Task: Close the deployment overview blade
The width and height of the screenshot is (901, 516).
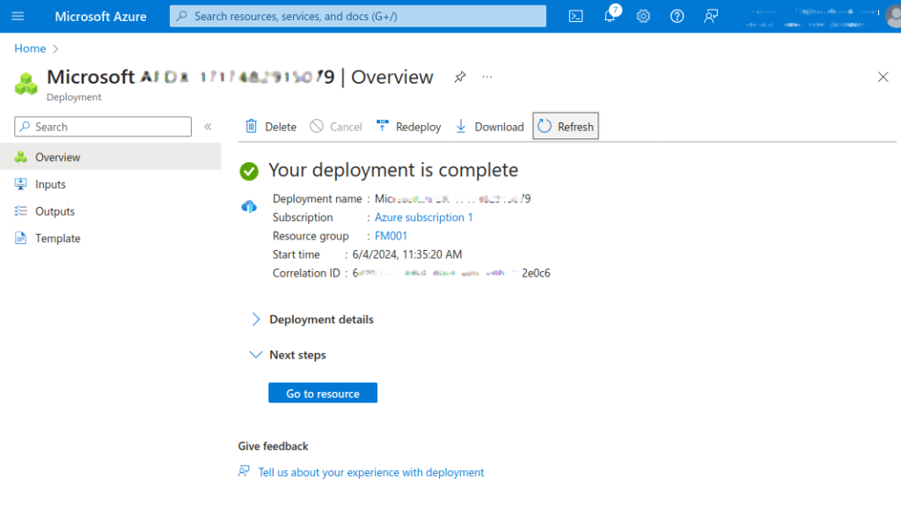Action: [883, 77]
